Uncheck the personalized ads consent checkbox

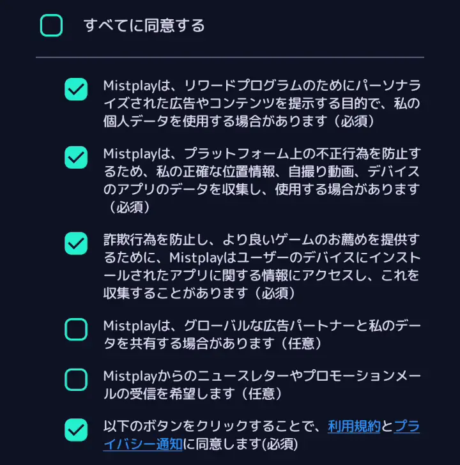coord(76,89)
